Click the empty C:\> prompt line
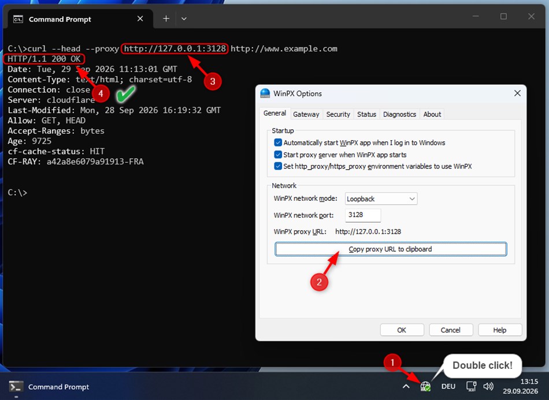 point(17,193)
